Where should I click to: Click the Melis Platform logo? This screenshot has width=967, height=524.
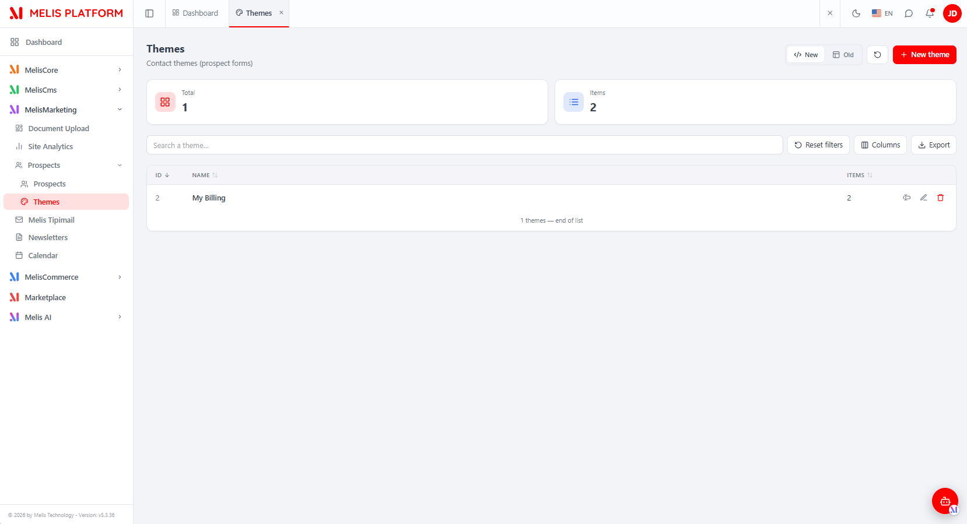click(x=66, y=13)
